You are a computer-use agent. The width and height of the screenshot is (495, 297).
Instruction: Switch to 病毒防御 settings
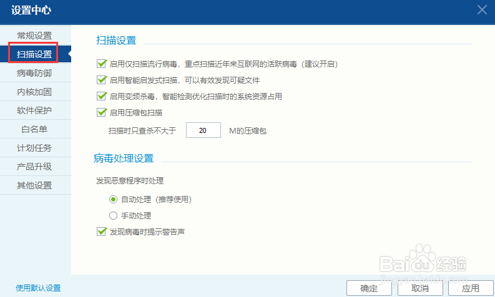(x=34, y=73)
